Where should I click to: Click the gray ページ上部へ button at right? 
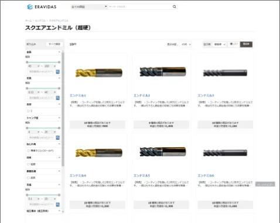(x=265, y=184)
